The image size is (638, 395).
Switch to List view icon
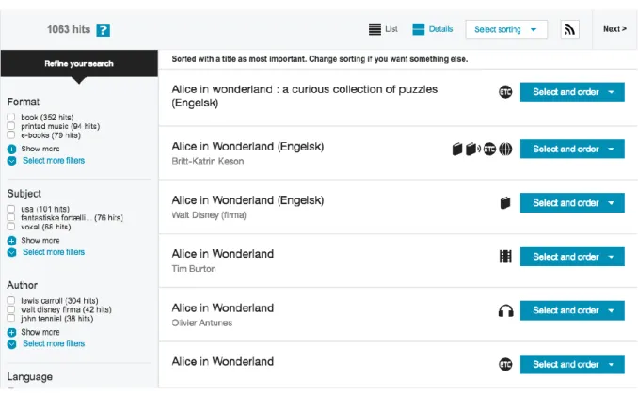[375, 29]
